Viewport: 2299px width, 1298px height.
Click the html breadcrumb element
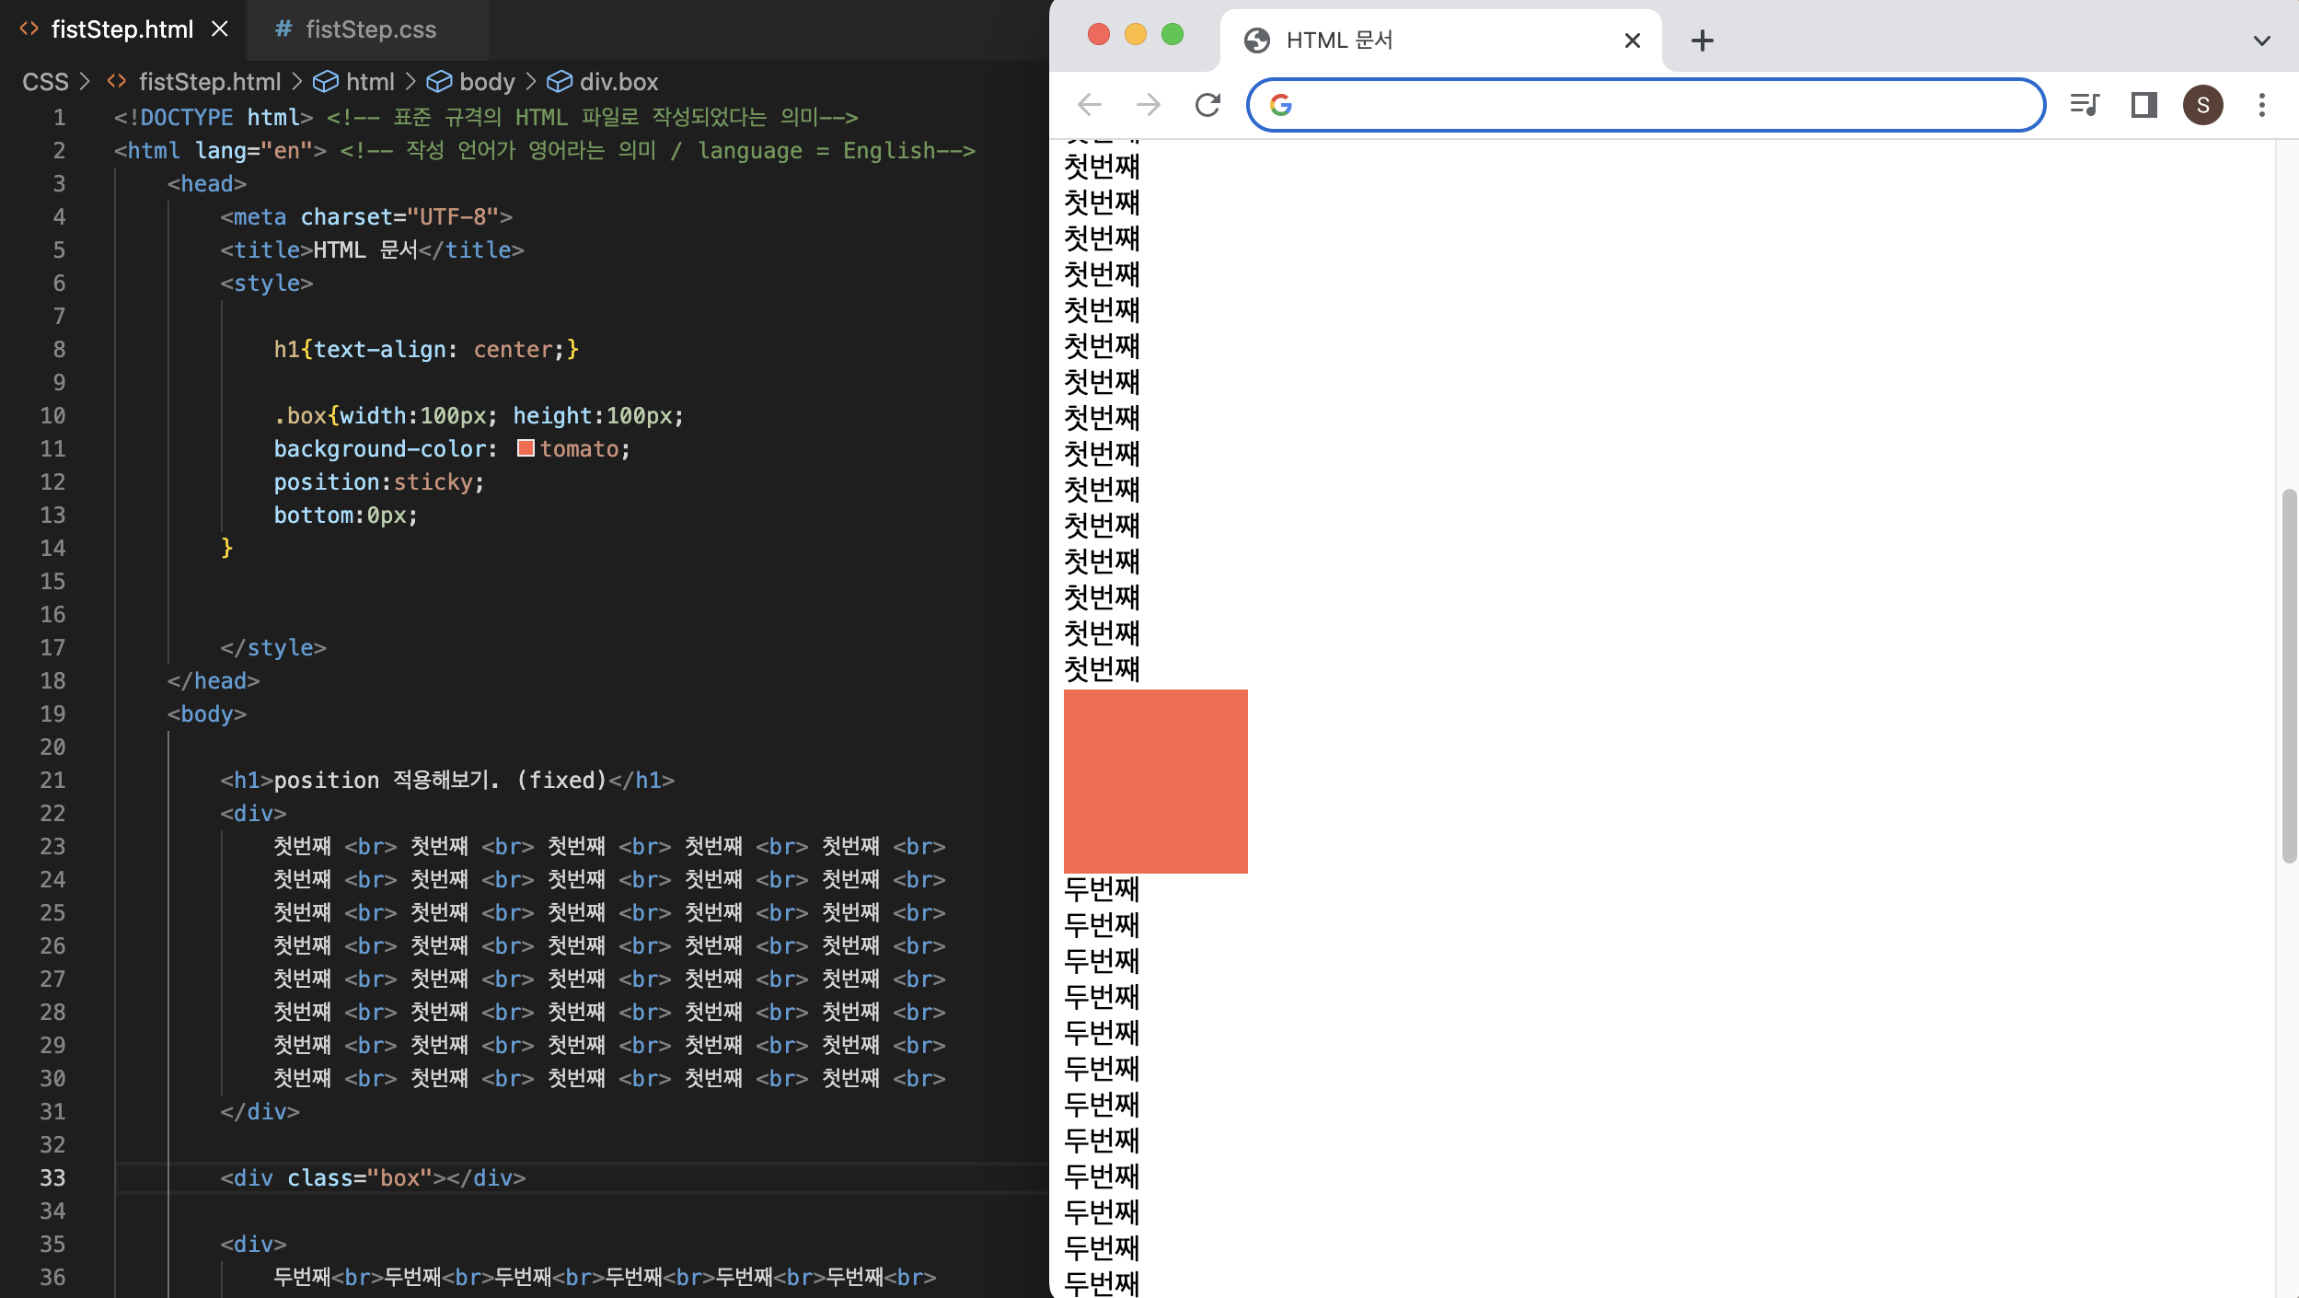coord(369,82)
